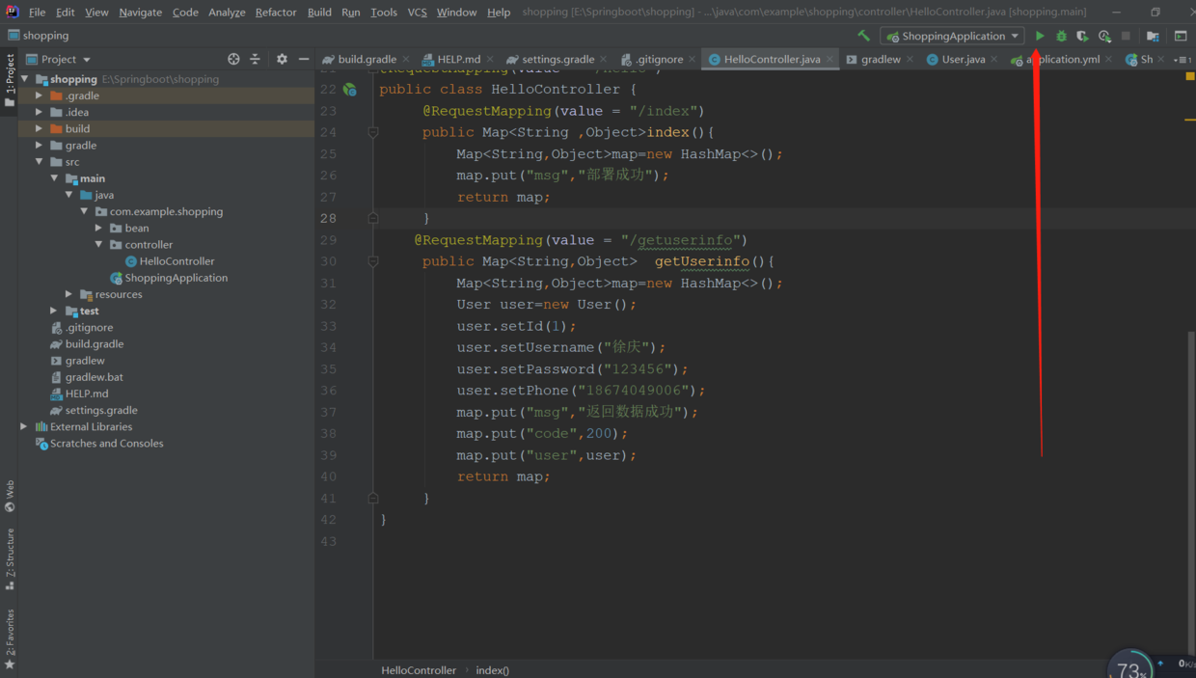
Task: Click locate-file crosshair icon in Project panel
Action: [233, 59]
